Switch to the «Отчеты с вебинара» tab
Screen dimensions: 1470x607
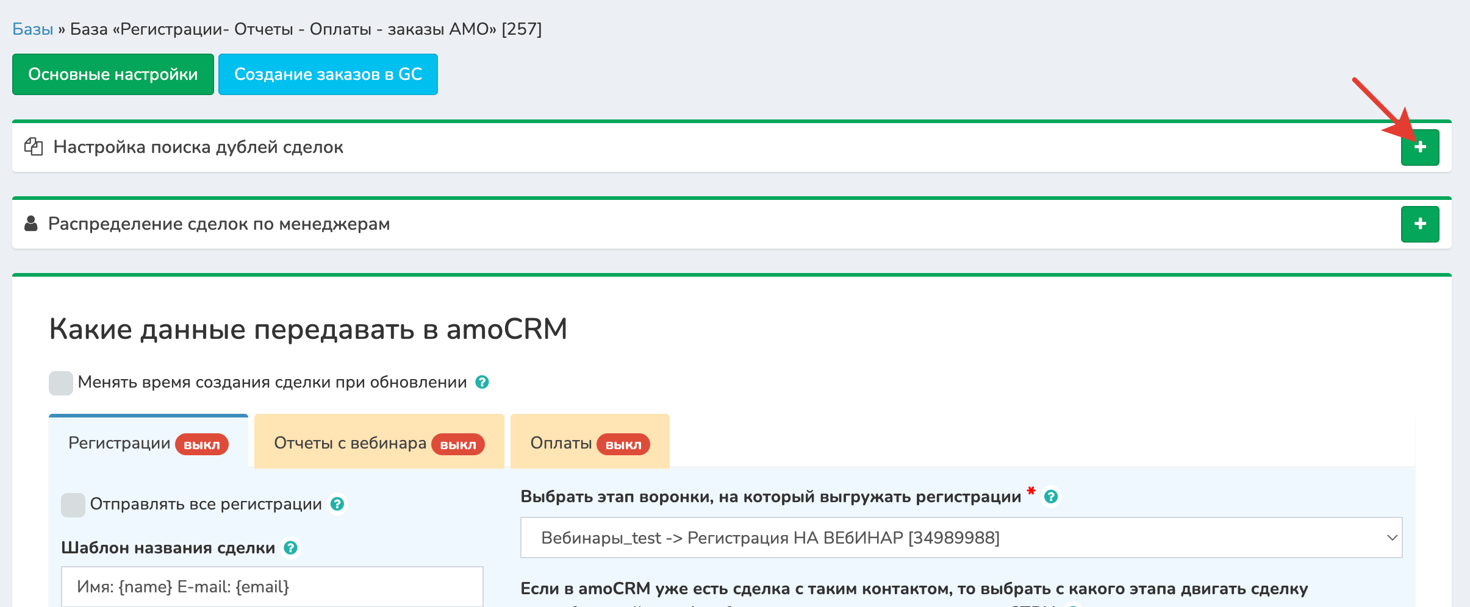pos(351,442)
